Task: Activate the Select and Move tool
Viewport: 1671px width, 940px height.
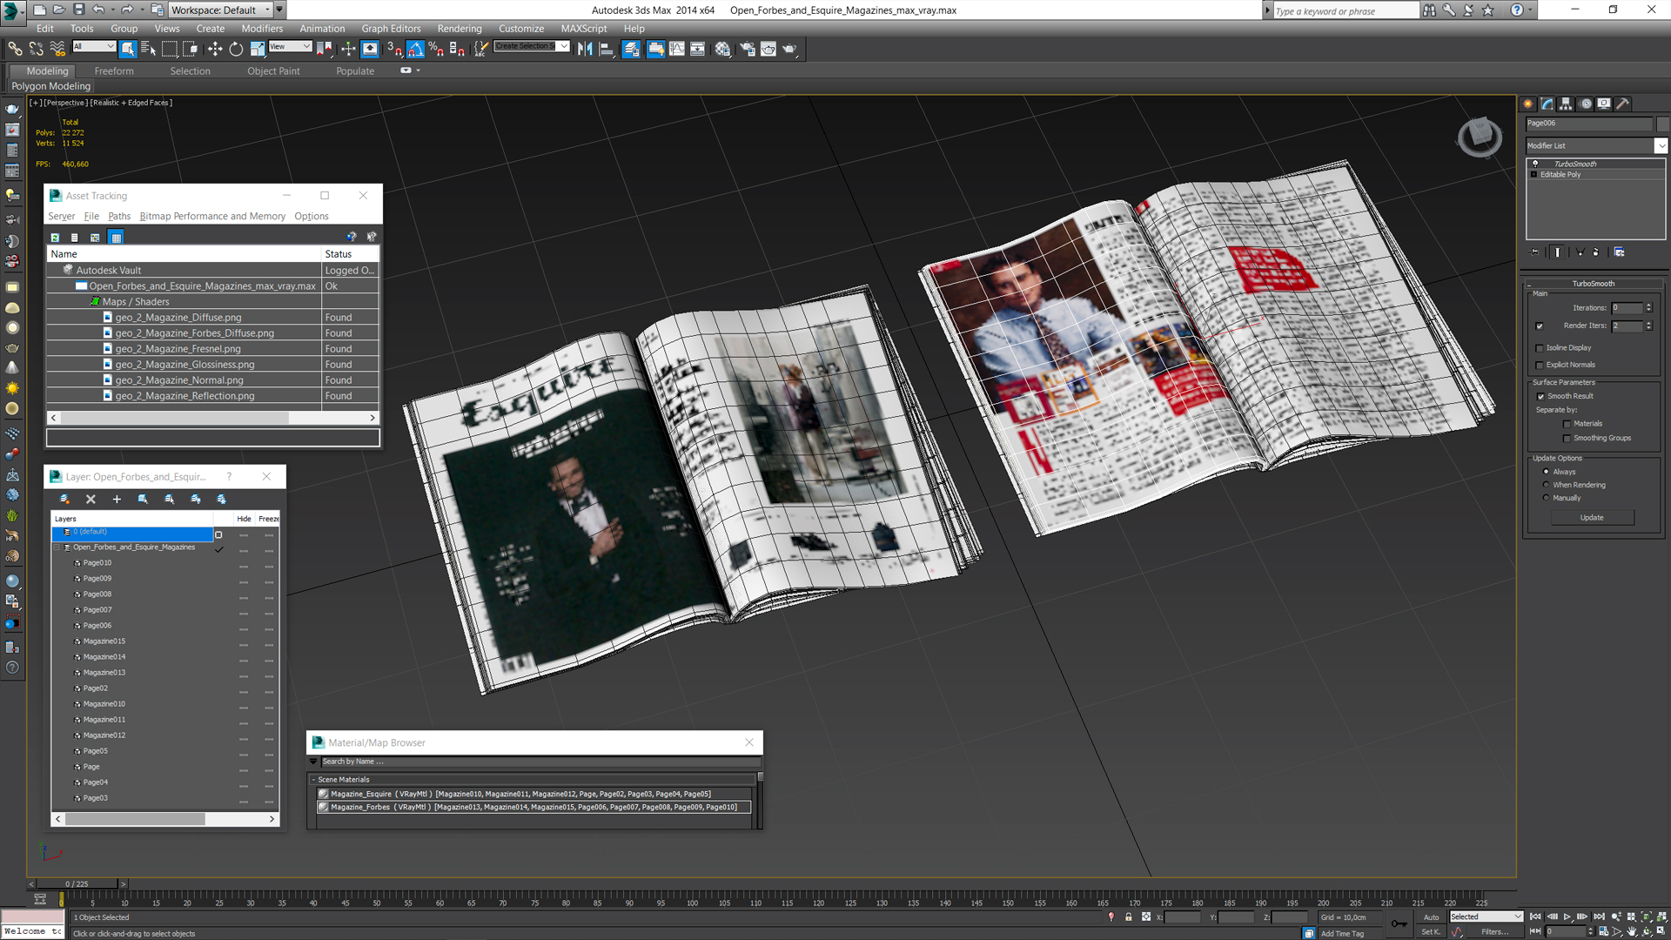Action: tap(215, 49)
